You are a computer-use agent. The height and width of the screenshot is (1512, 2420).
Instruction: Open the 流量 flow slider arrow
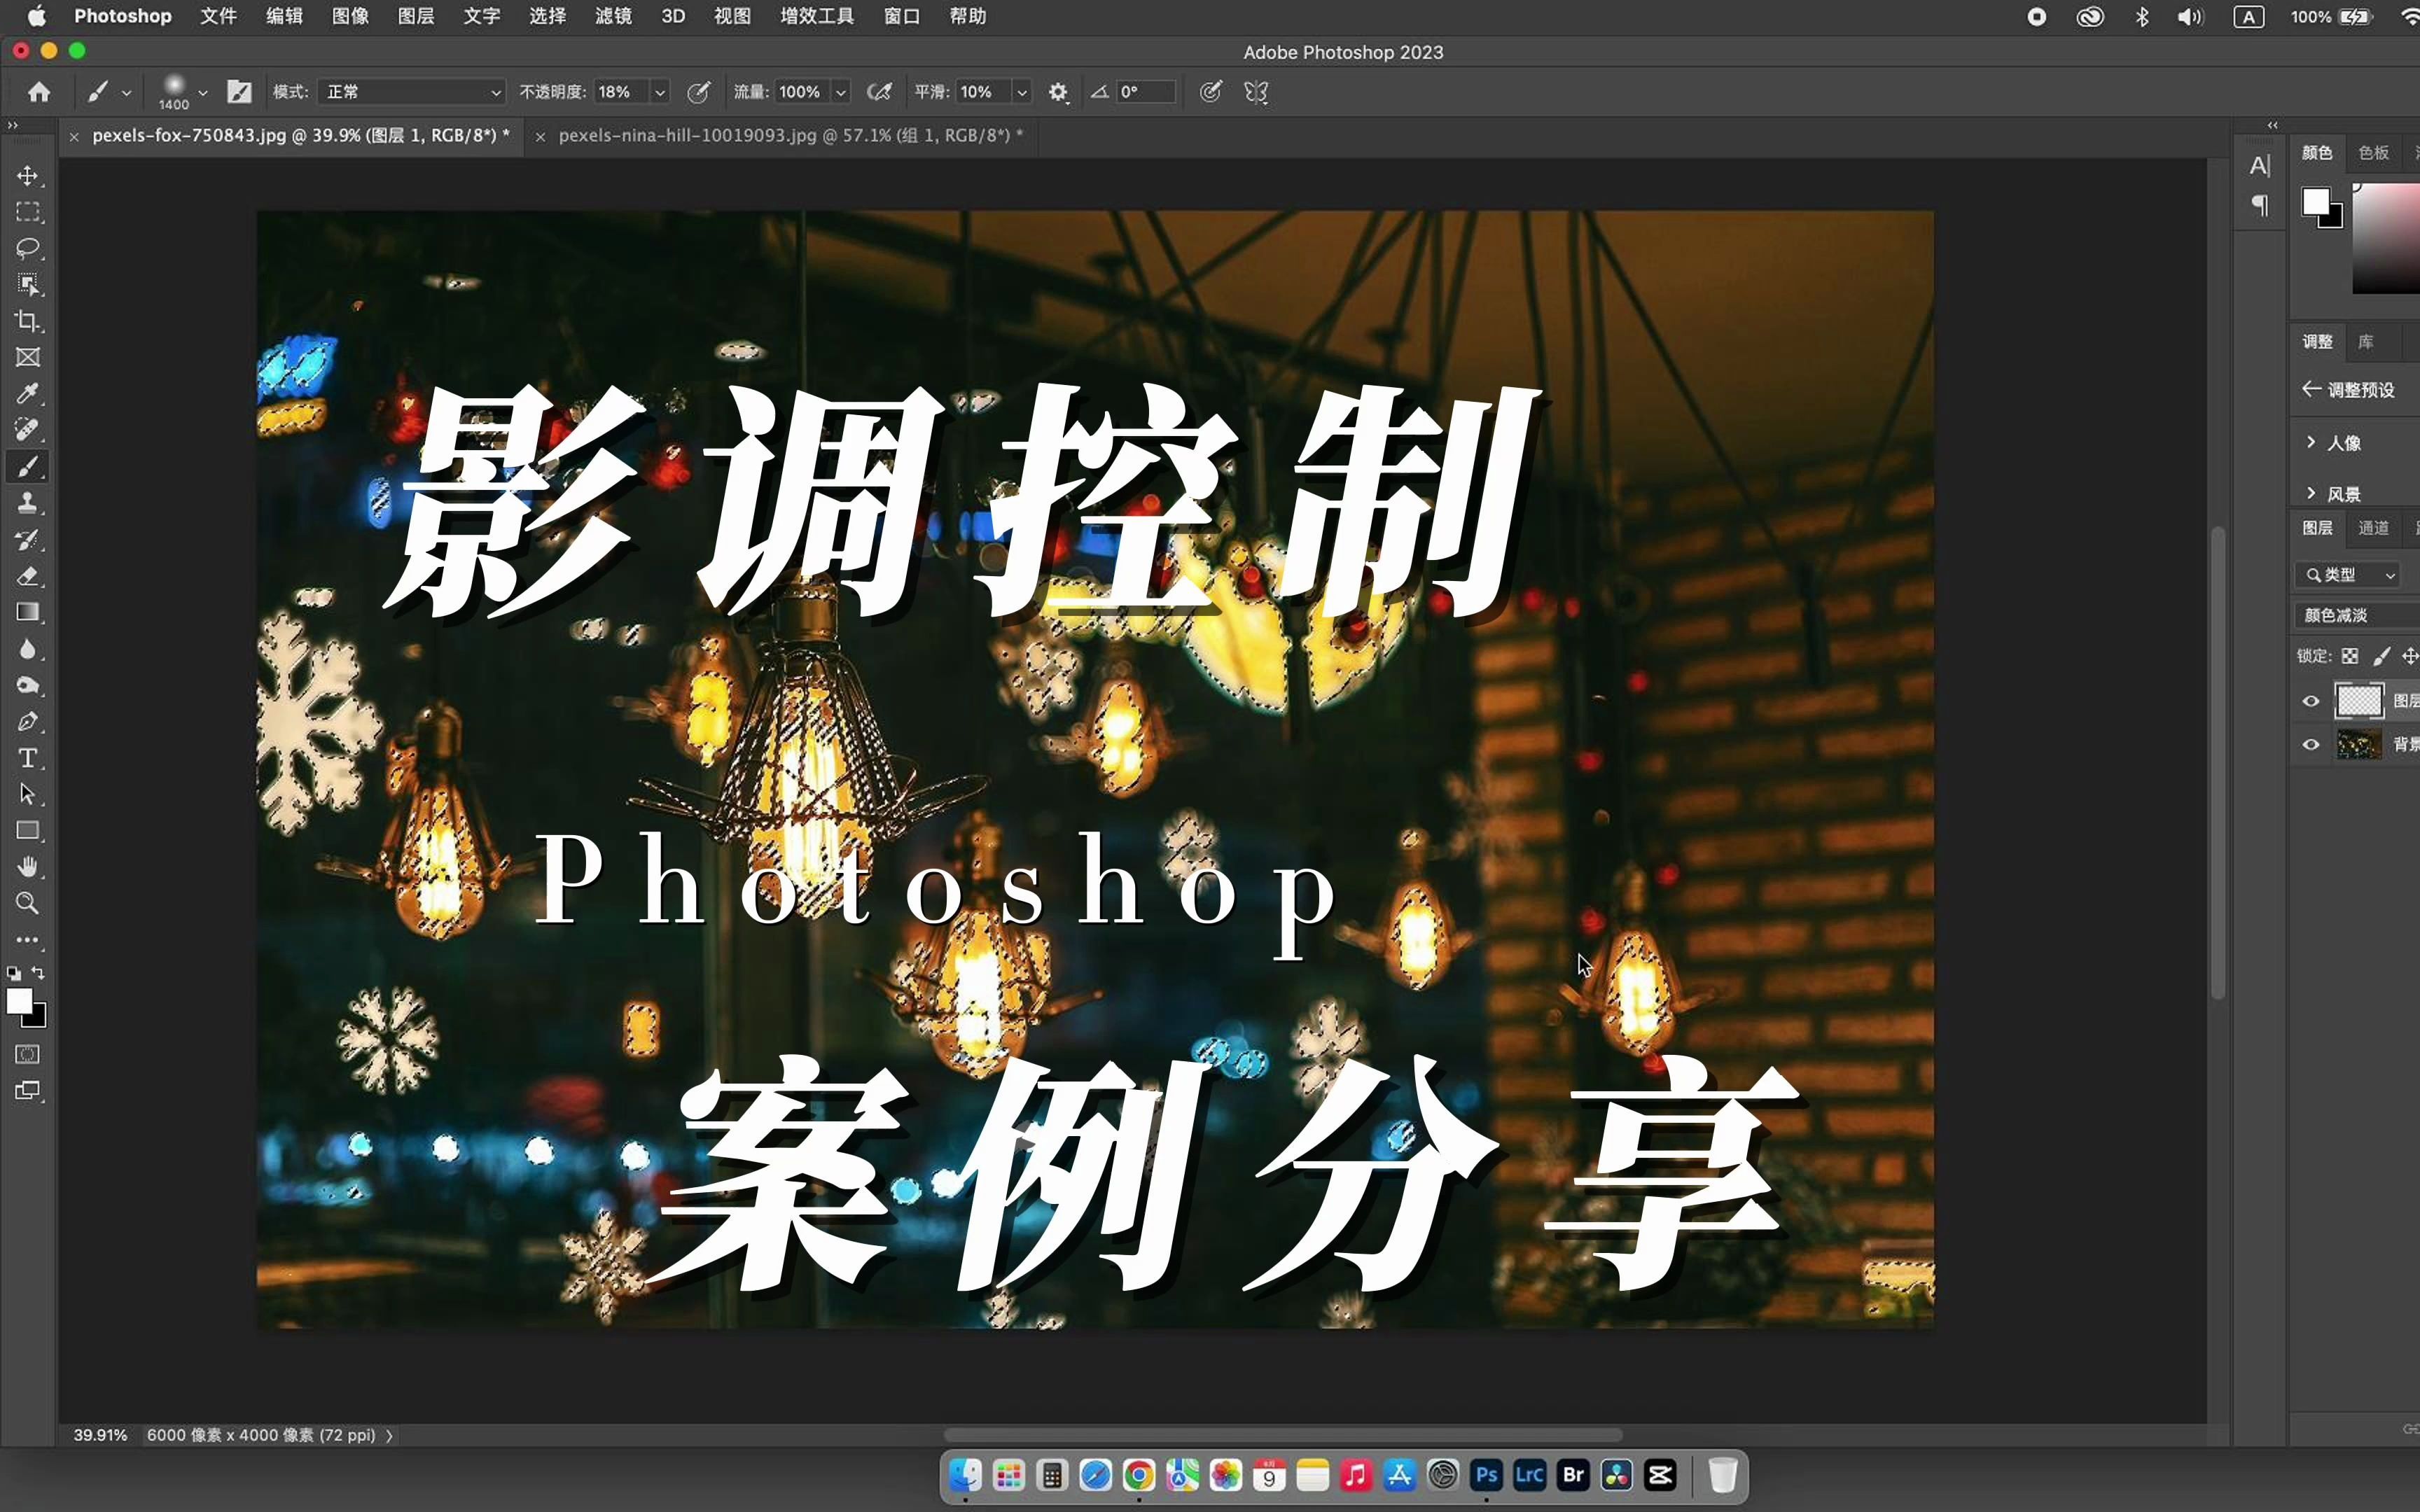pos(841,92)
